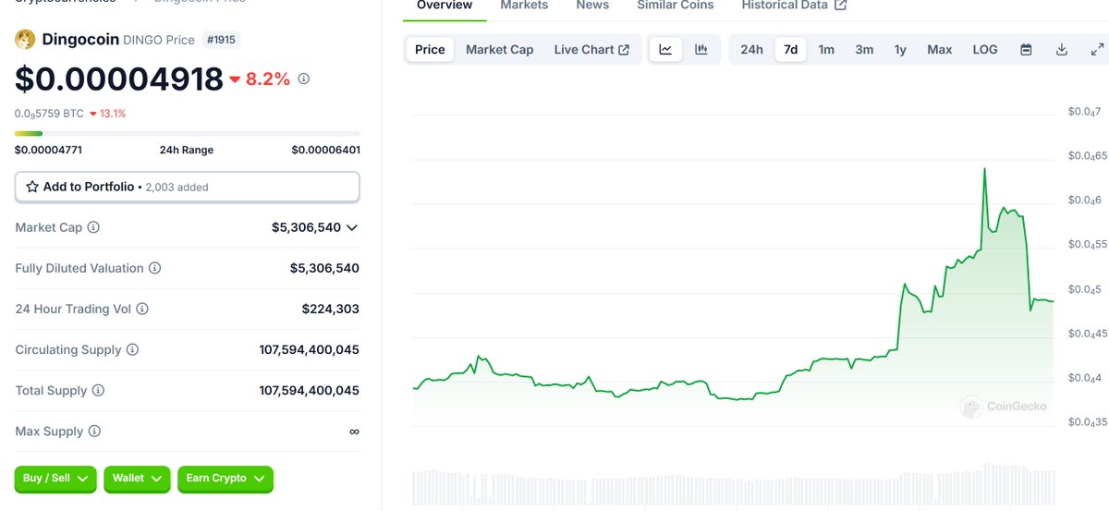Click the red 13.1% BTC change
Screen dimensions: 1109x511
[x=108, y=114]
